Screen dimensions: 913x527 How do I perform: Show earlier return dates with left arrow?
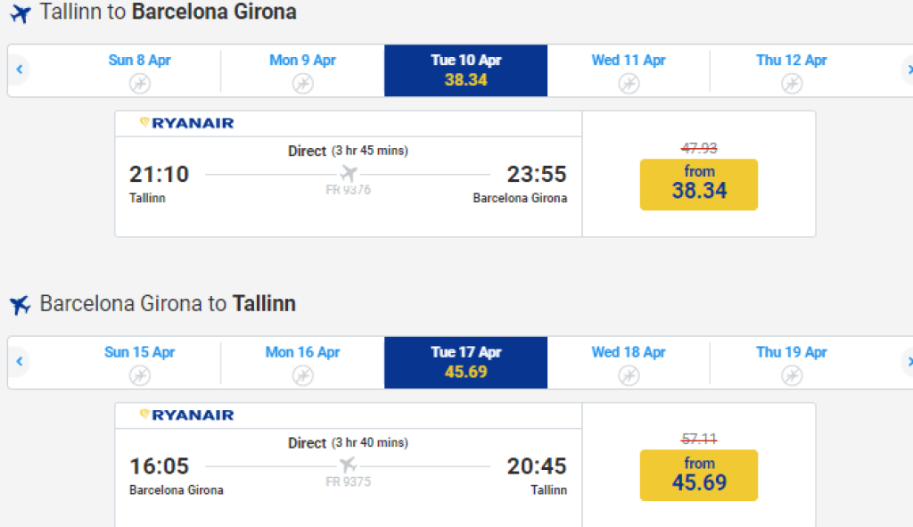(19, 362)
